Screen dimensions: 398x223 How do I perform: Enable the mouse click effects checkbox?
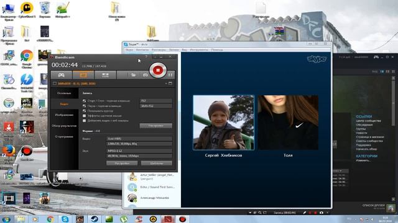point(85,116)
